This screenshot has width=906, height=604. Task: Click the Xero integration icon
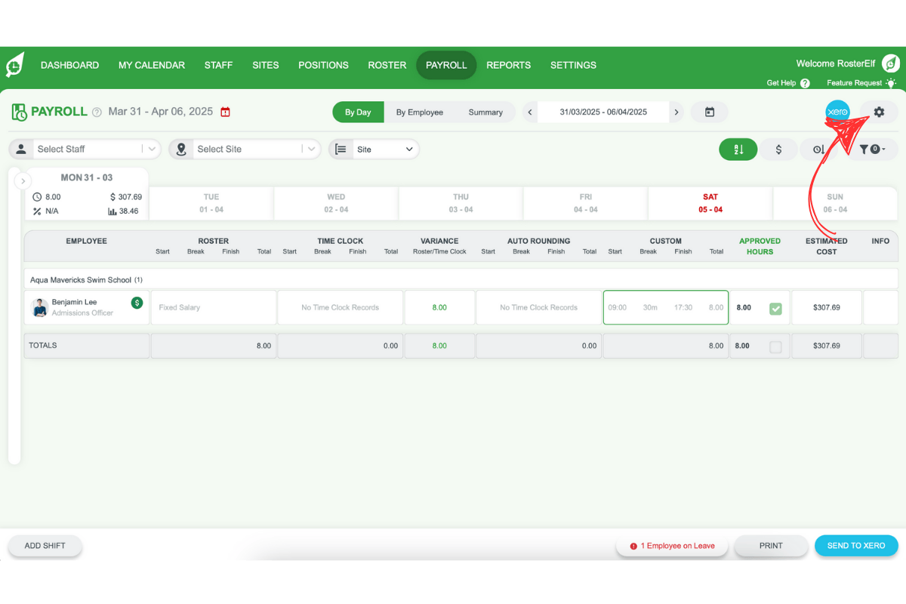pyautogui.click(x=838, y=111)
